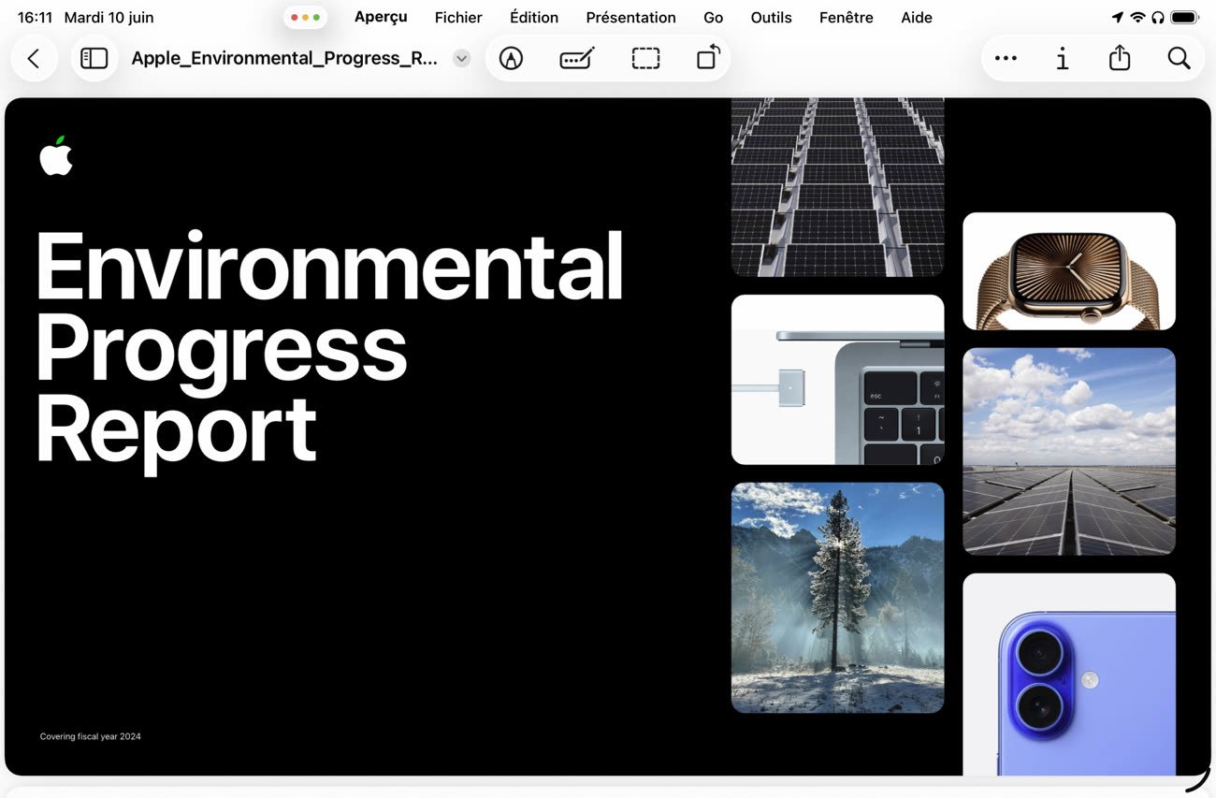Click the blue iPhone camera image
This screenshot has height=798, width=1216.
[1068, 675]
